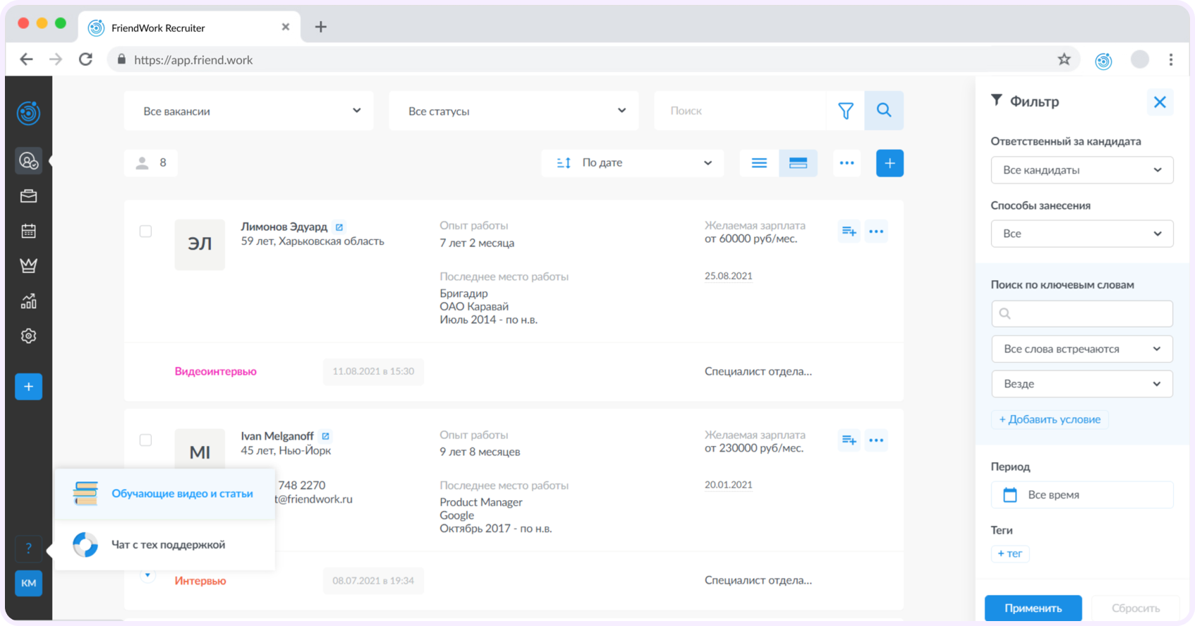Click the MI avatar thumbnail

[x=200, y=450]
